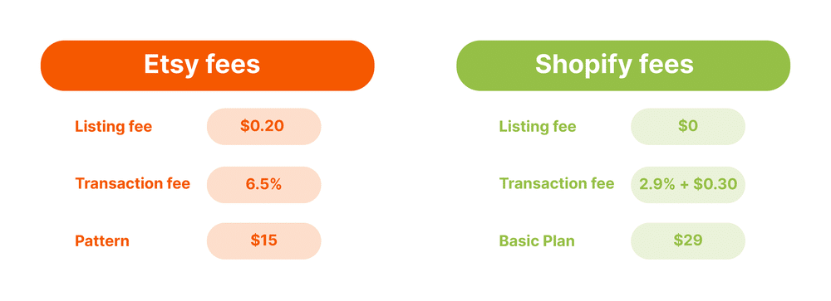Select Etsy's Transaction fee label
The image size is (831, 301).
(132, 183)
